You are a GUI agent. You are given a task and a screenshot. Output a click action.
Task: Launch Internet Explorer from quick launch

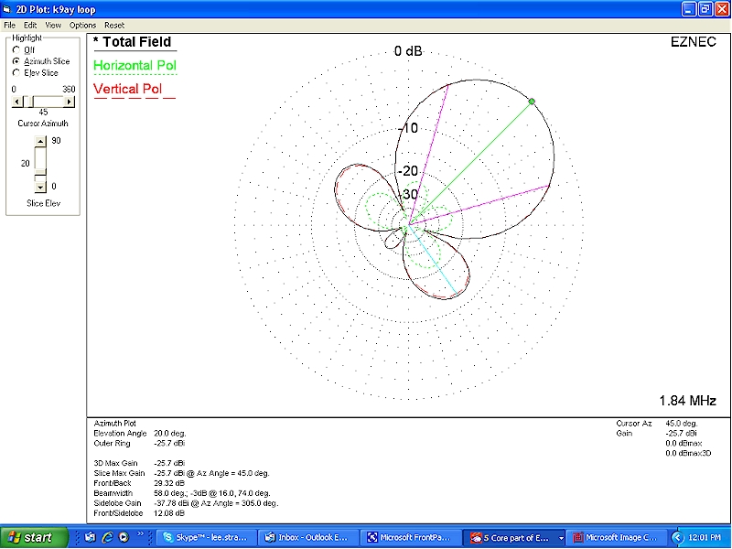[107, 537]
